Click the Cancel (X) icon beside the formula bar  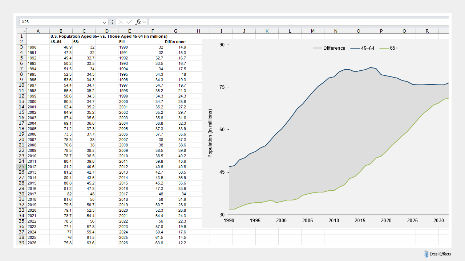121,22
